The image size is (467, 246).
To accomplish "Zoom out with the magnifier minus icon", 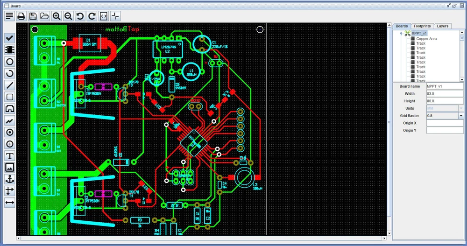I will point(68,16).
